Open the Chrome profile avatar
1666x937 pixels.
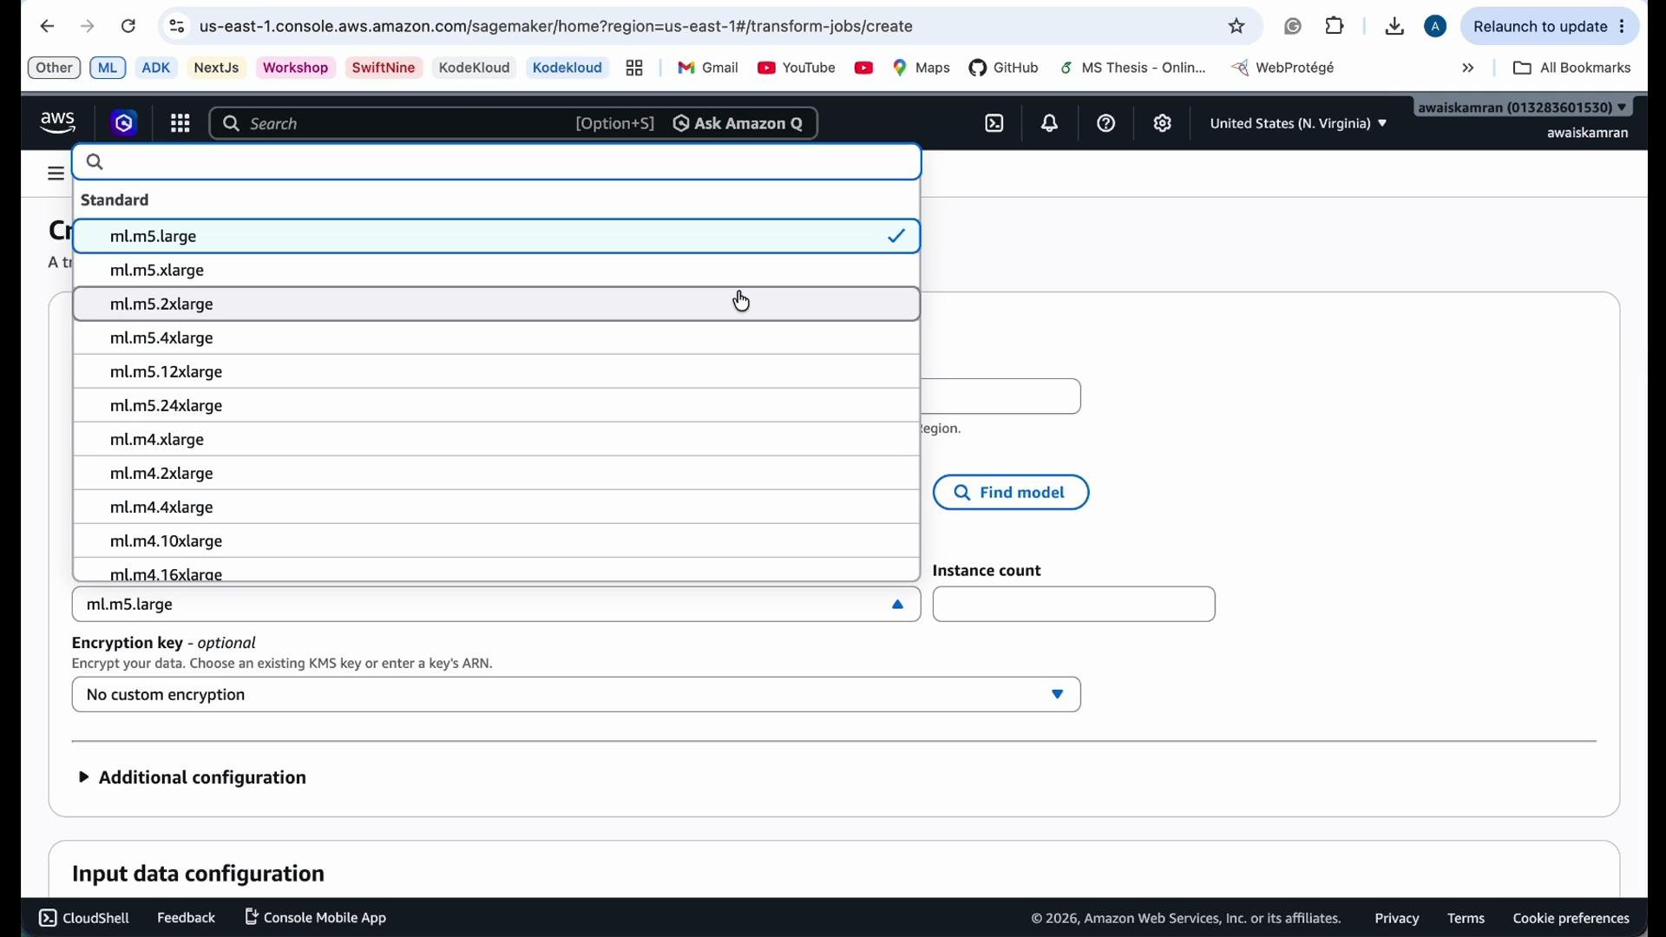click(1436, 27)
